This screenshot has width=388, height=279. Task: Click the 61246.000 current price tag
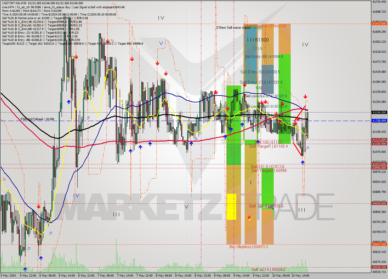pos(379,112)
